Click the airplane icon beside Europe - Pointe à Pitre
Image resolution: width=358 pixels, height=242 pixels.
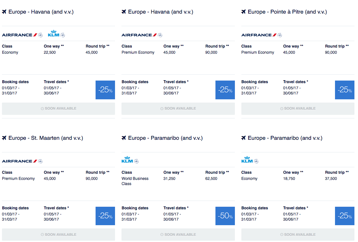point(244,12)
